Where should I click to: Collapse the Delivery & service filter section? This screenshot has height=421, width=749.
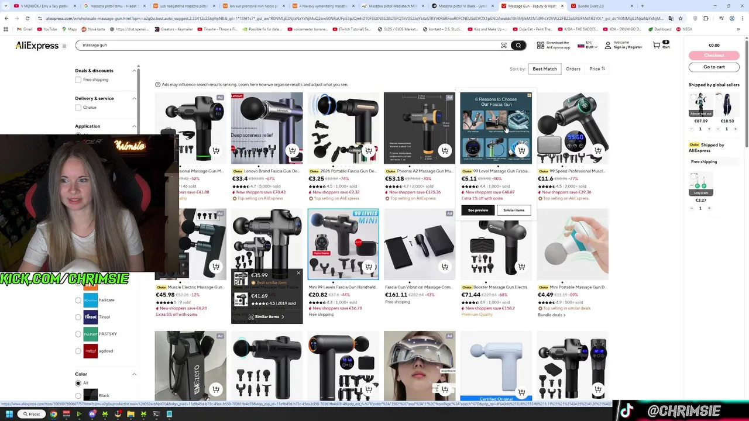(x=134, y=98)
